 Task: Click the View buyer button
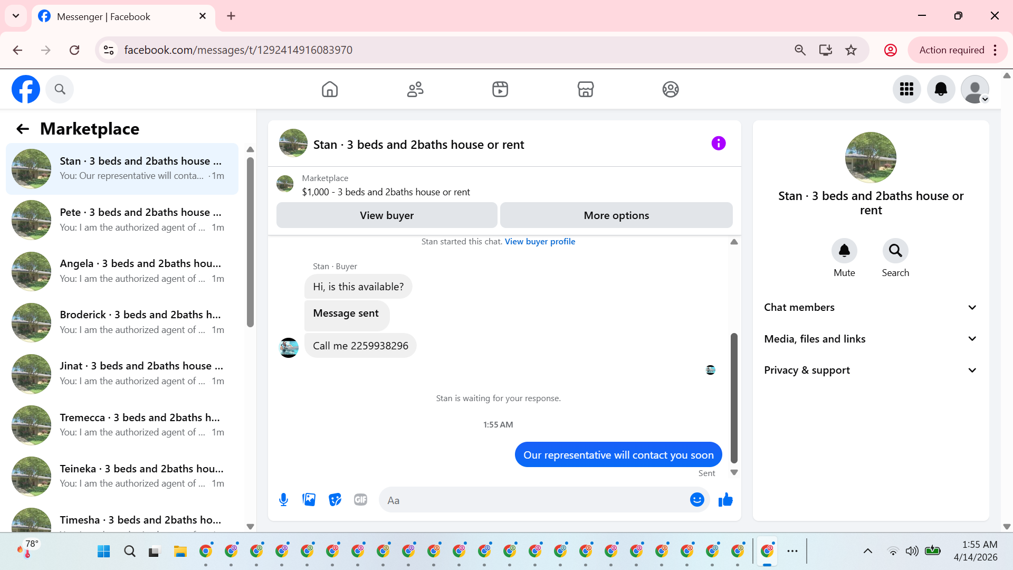tap(387, 215)
